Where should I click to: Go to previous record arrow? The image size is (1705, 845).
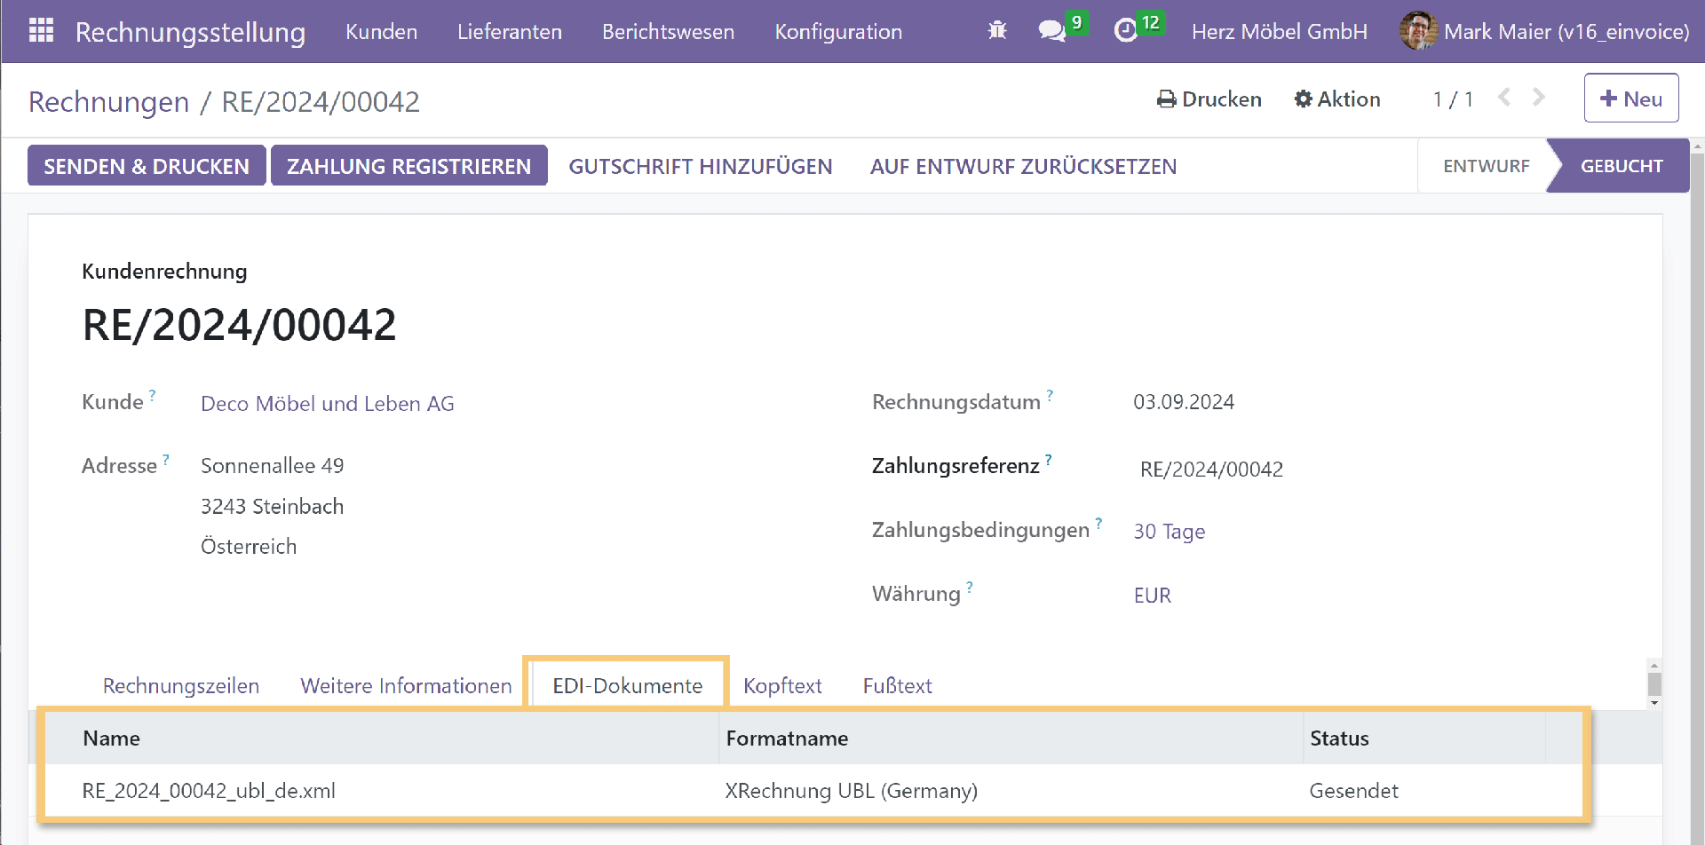(1504, 98)
